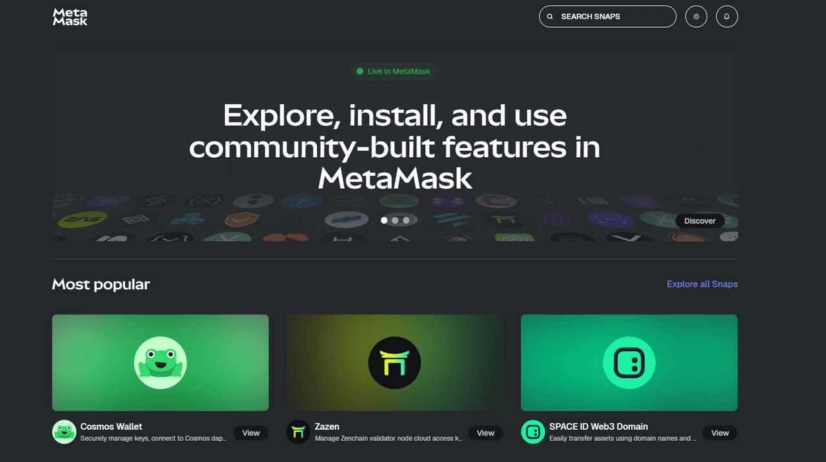Click the Live in MetaMask badge
This screenshot has height=462, width=826.
click(x=394, y=72)
